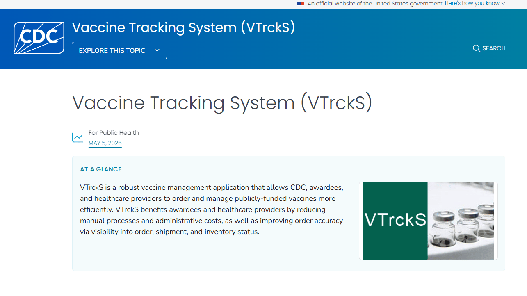Click the 'For Public Health' label
527x296 pixels.
(x=114, y=133)
